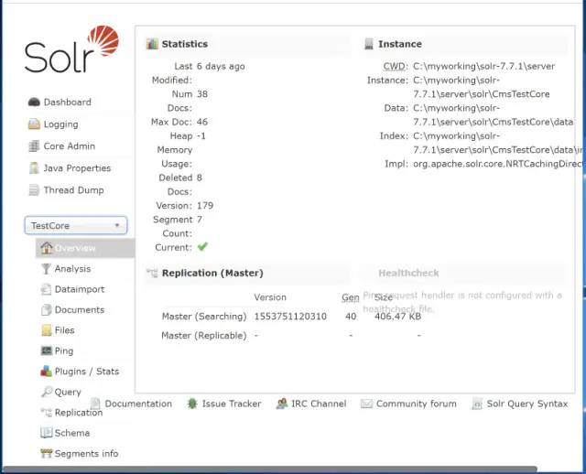The height and width of the screenshot is (474, 586).
Task: Click the '6 days ago' value
Action: [221, 67]
